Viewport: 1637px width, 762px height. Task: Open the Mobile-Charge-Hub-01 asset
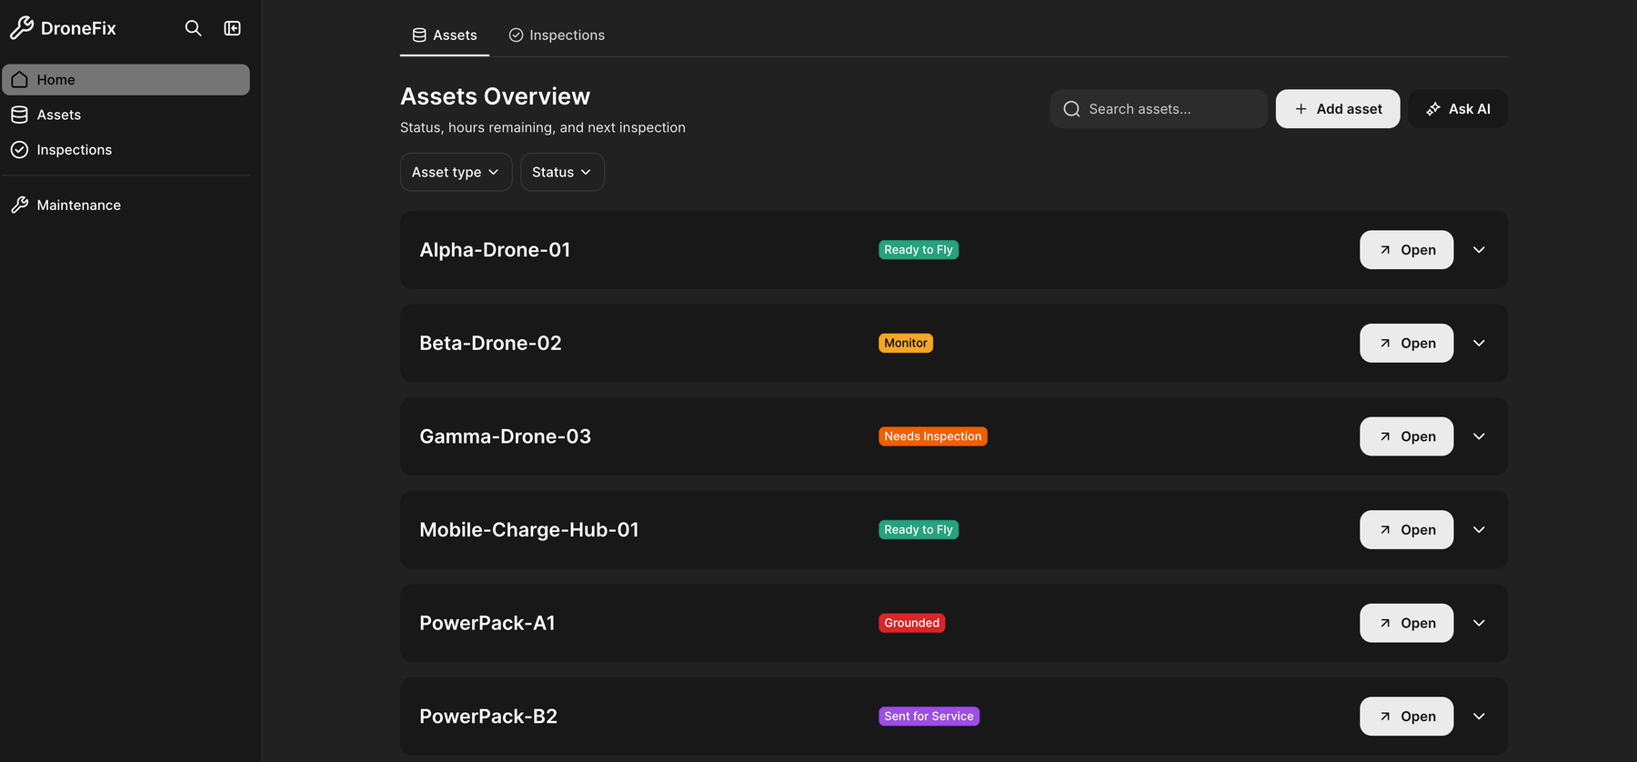click(x=1406, y=530)
